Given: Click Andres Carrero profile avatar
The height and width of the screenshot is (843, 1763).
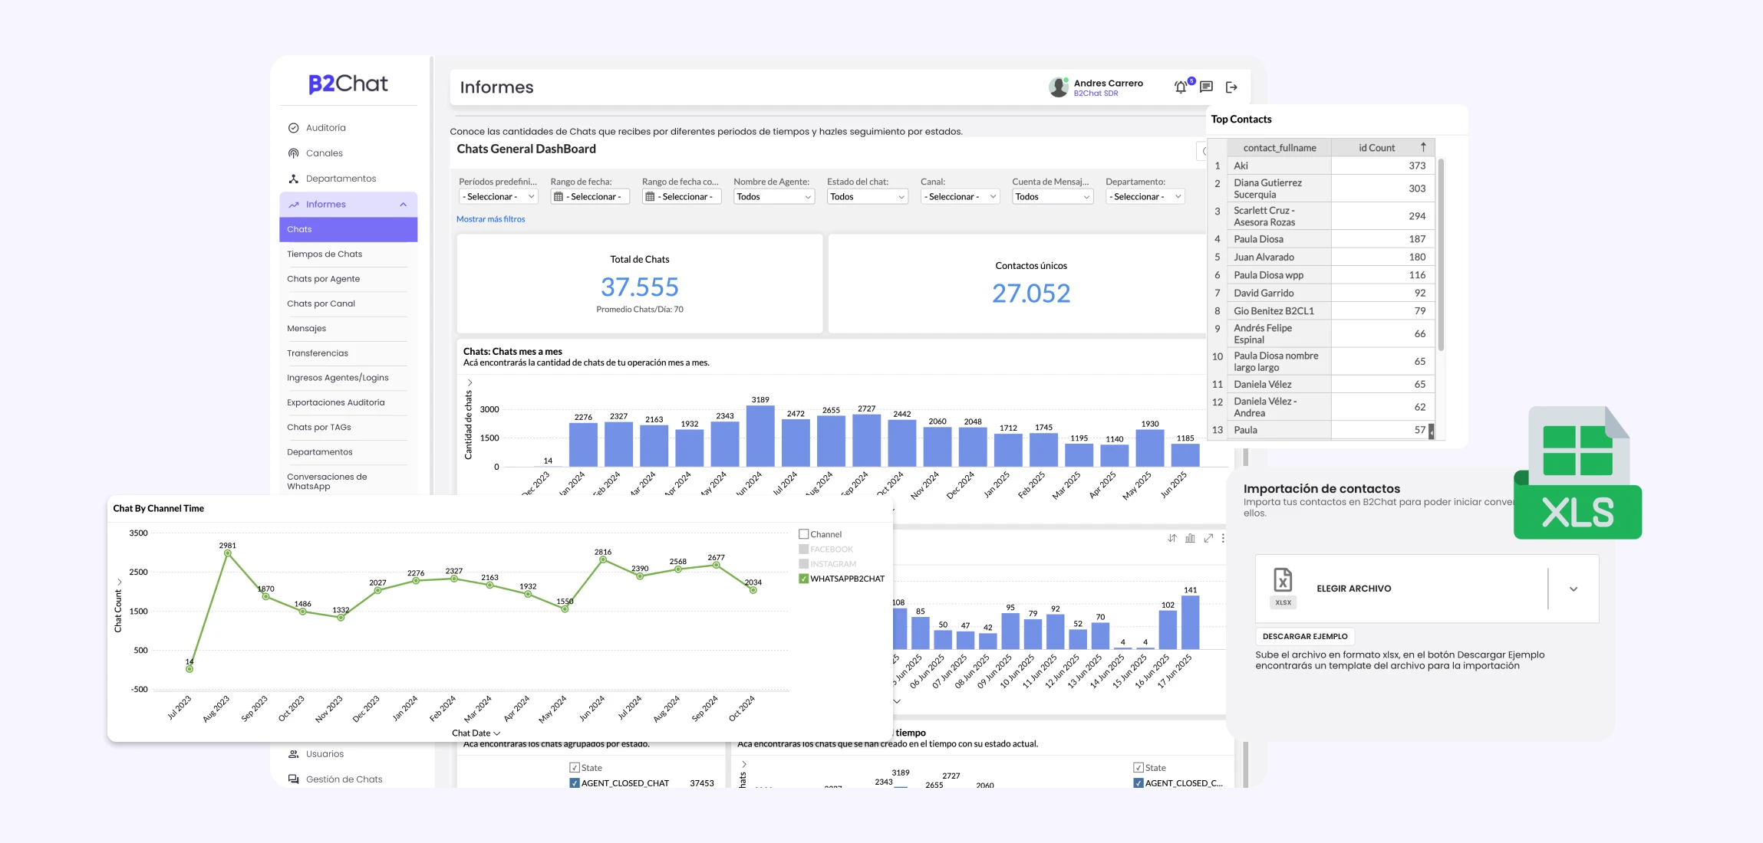Looking at the screenshot, I should [x=1059, y=87].
